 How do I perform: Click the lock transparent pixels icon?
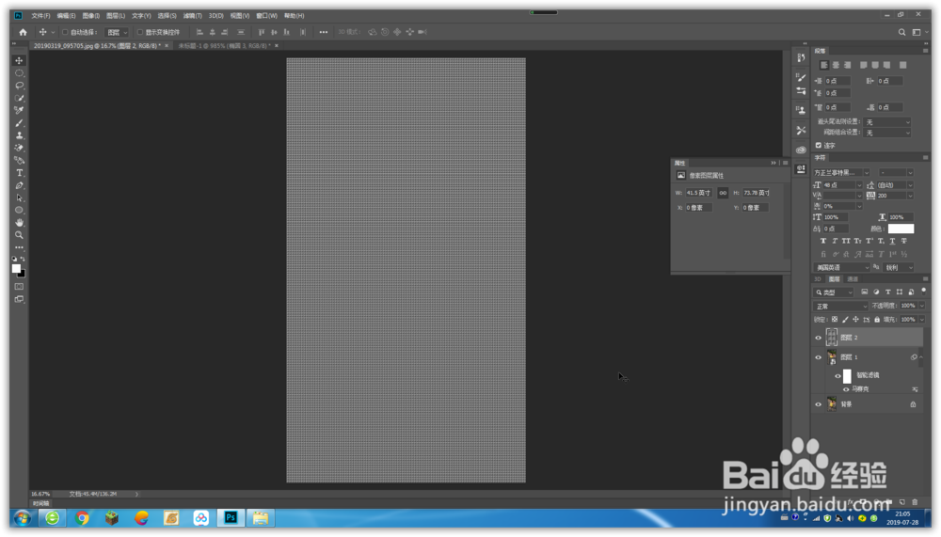click(835, 320)
